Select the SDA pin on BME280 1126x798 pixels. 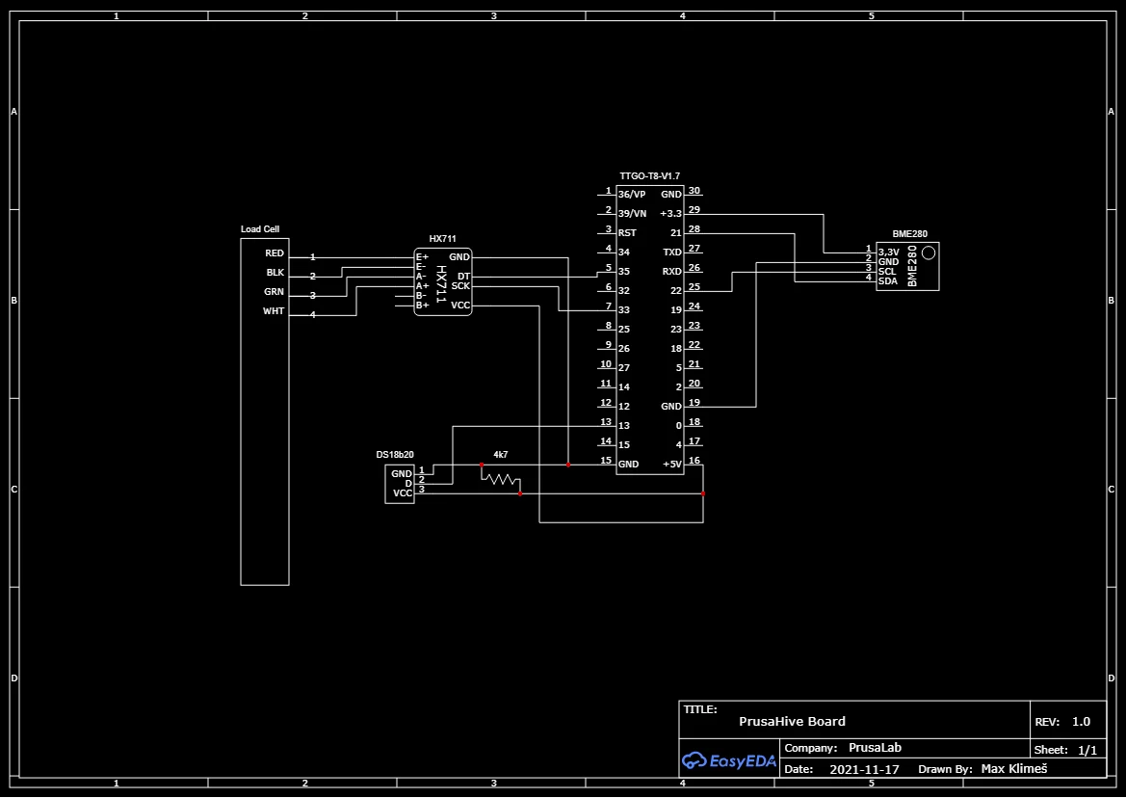(x=887, y=280)
